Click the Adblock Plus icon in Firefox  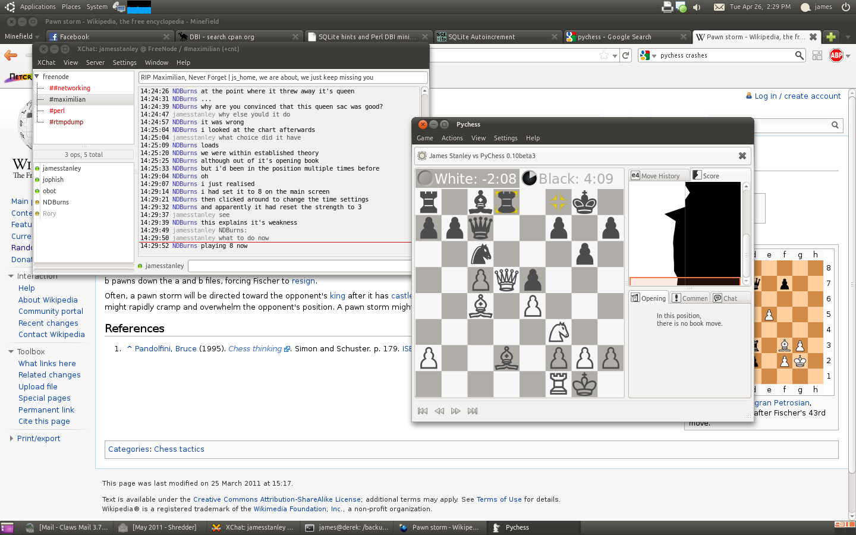point(836,55)
